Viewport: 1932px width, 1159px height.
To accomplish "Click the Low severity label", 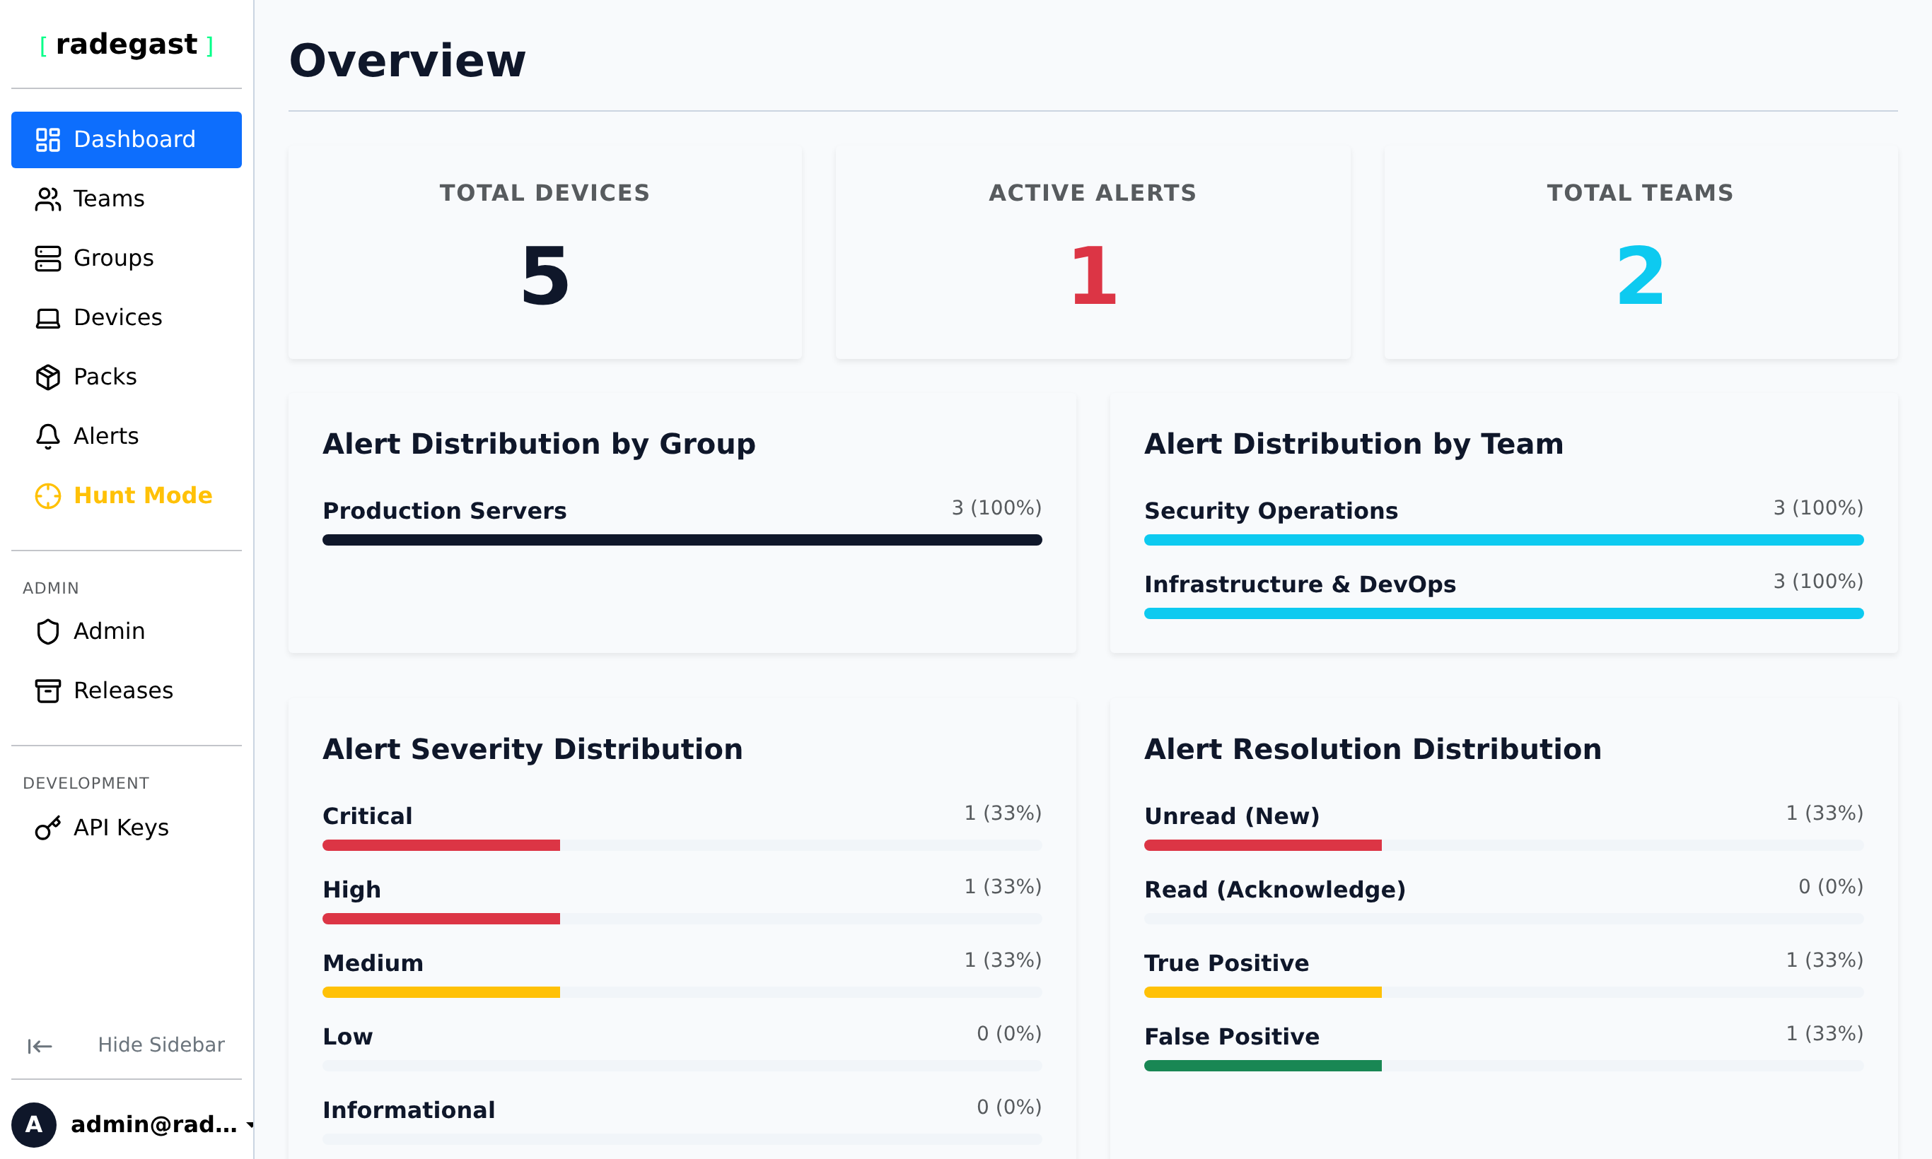I will tap(348, 1036).
